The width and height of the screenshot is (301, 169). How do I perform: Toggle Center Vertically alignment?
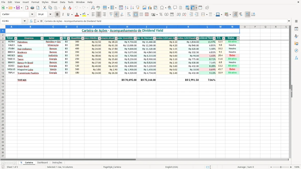[116, 15]
